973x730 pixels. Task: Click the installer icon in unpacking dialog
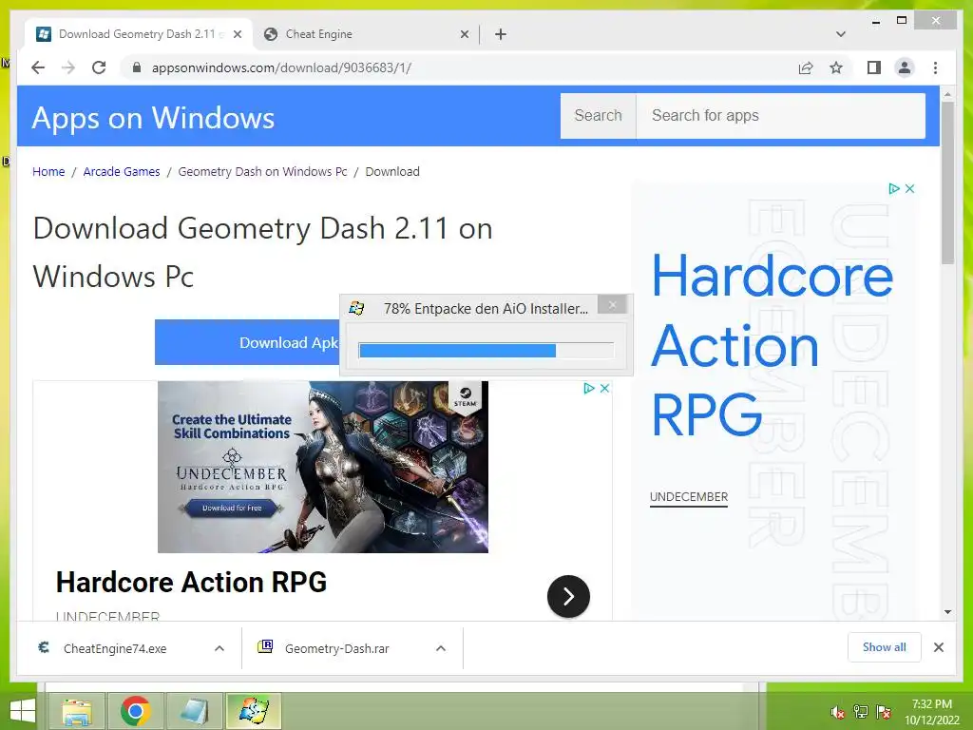pos(357,308)
